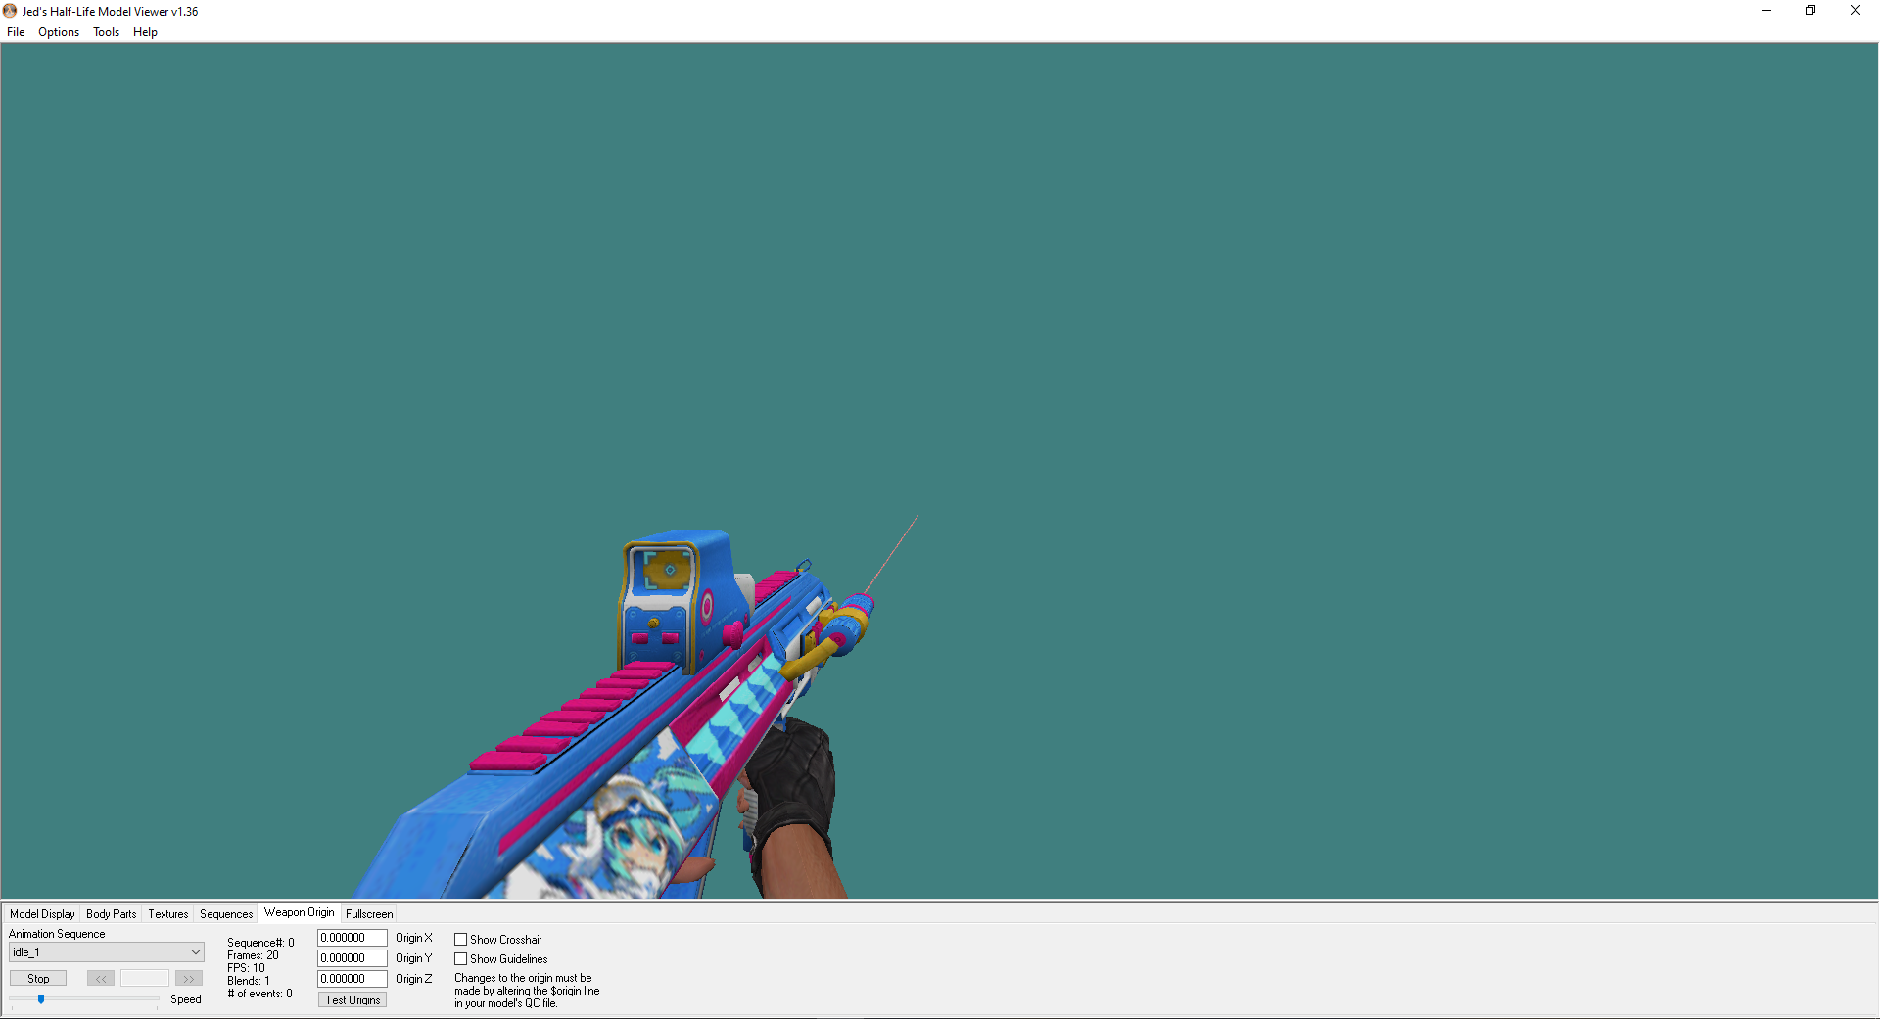
Task: Click the frame number field
Action: click(x=145, y=978)
